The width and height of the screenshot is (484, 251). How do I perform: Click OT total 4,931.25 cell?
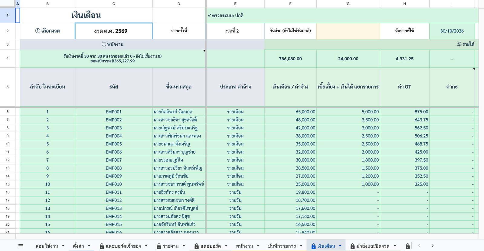tap(404, 59)
